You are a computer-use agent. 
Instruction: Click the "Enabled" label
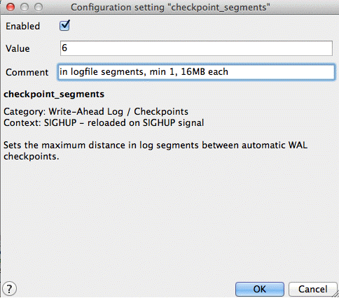[x=22, y=26]
